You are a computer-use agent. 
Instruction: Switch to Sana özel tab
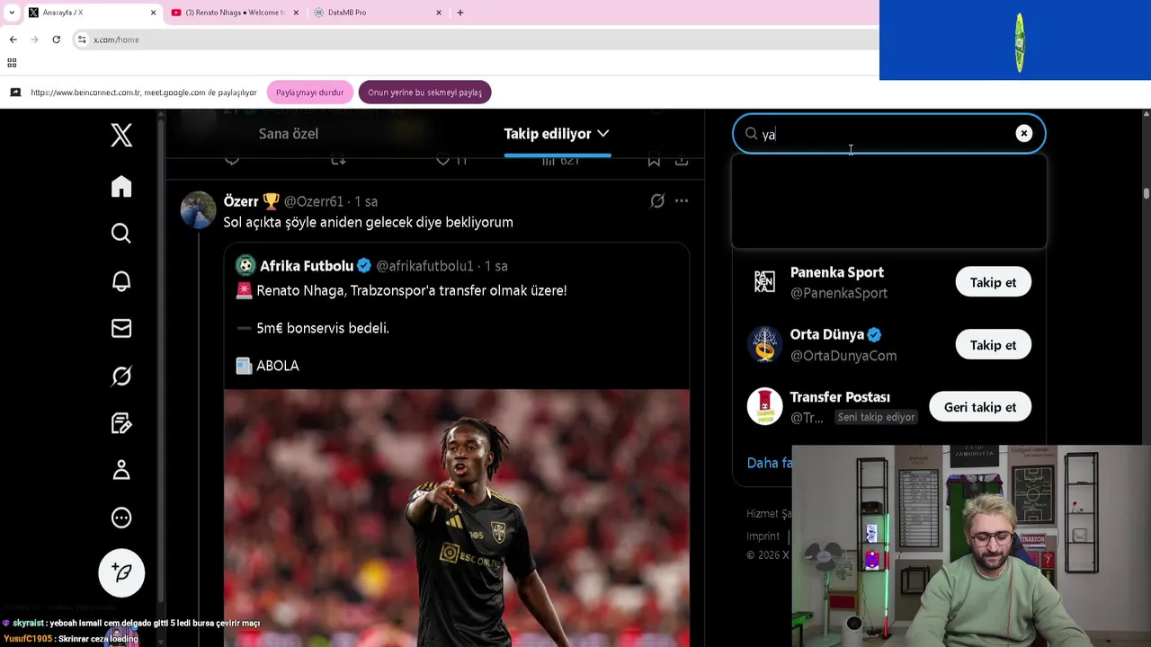(289, 134)
